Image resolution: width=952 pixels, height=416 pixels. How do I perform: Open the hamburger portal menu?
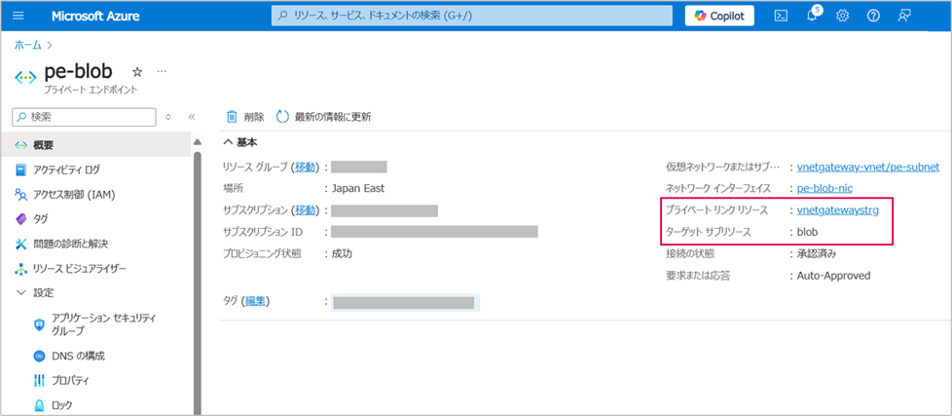[18, 16]
